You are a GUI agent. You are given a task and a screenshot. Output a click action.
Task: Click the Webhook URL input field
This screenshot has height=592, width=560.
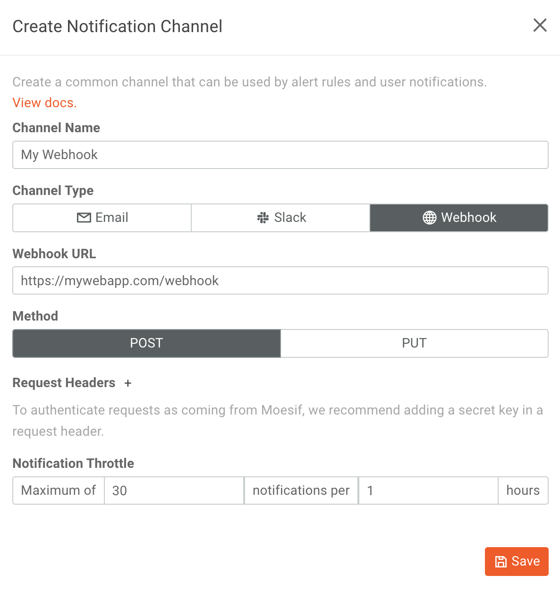tap(280, 280)
